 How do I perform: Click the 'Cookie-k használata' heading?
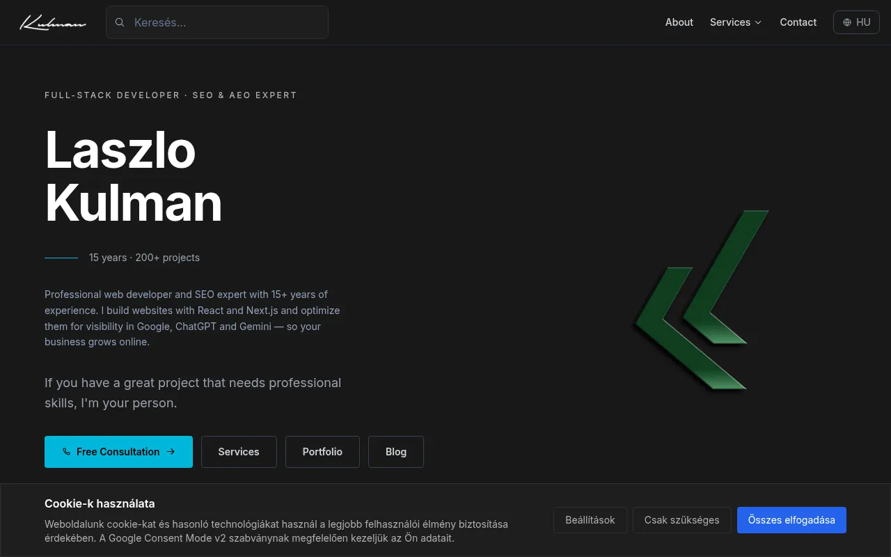pos(100,503)
